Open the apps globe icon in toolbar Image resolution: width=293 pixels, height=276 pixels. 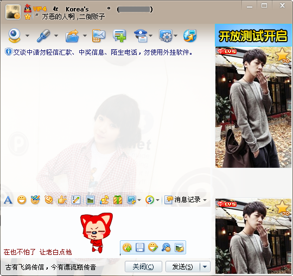click(190, 36)
